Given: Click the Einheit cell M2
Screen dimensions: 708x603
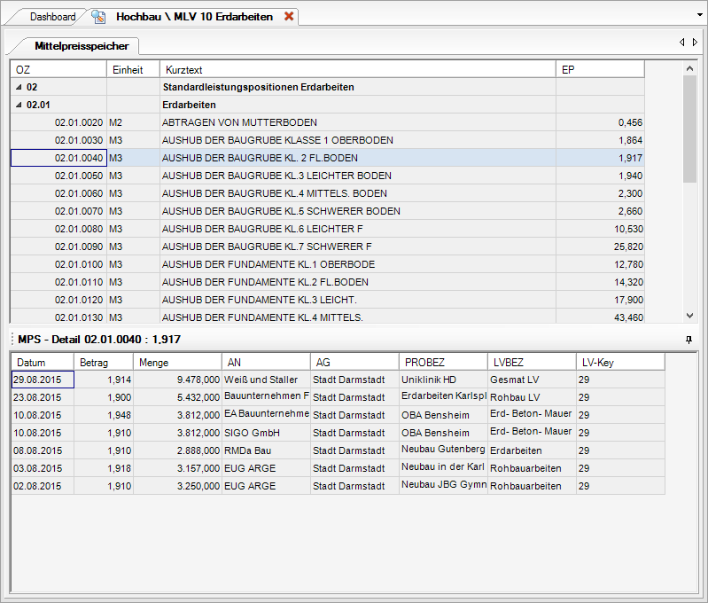Looking at the screenshot, I should pyautogui.click(x=133, y=122).
